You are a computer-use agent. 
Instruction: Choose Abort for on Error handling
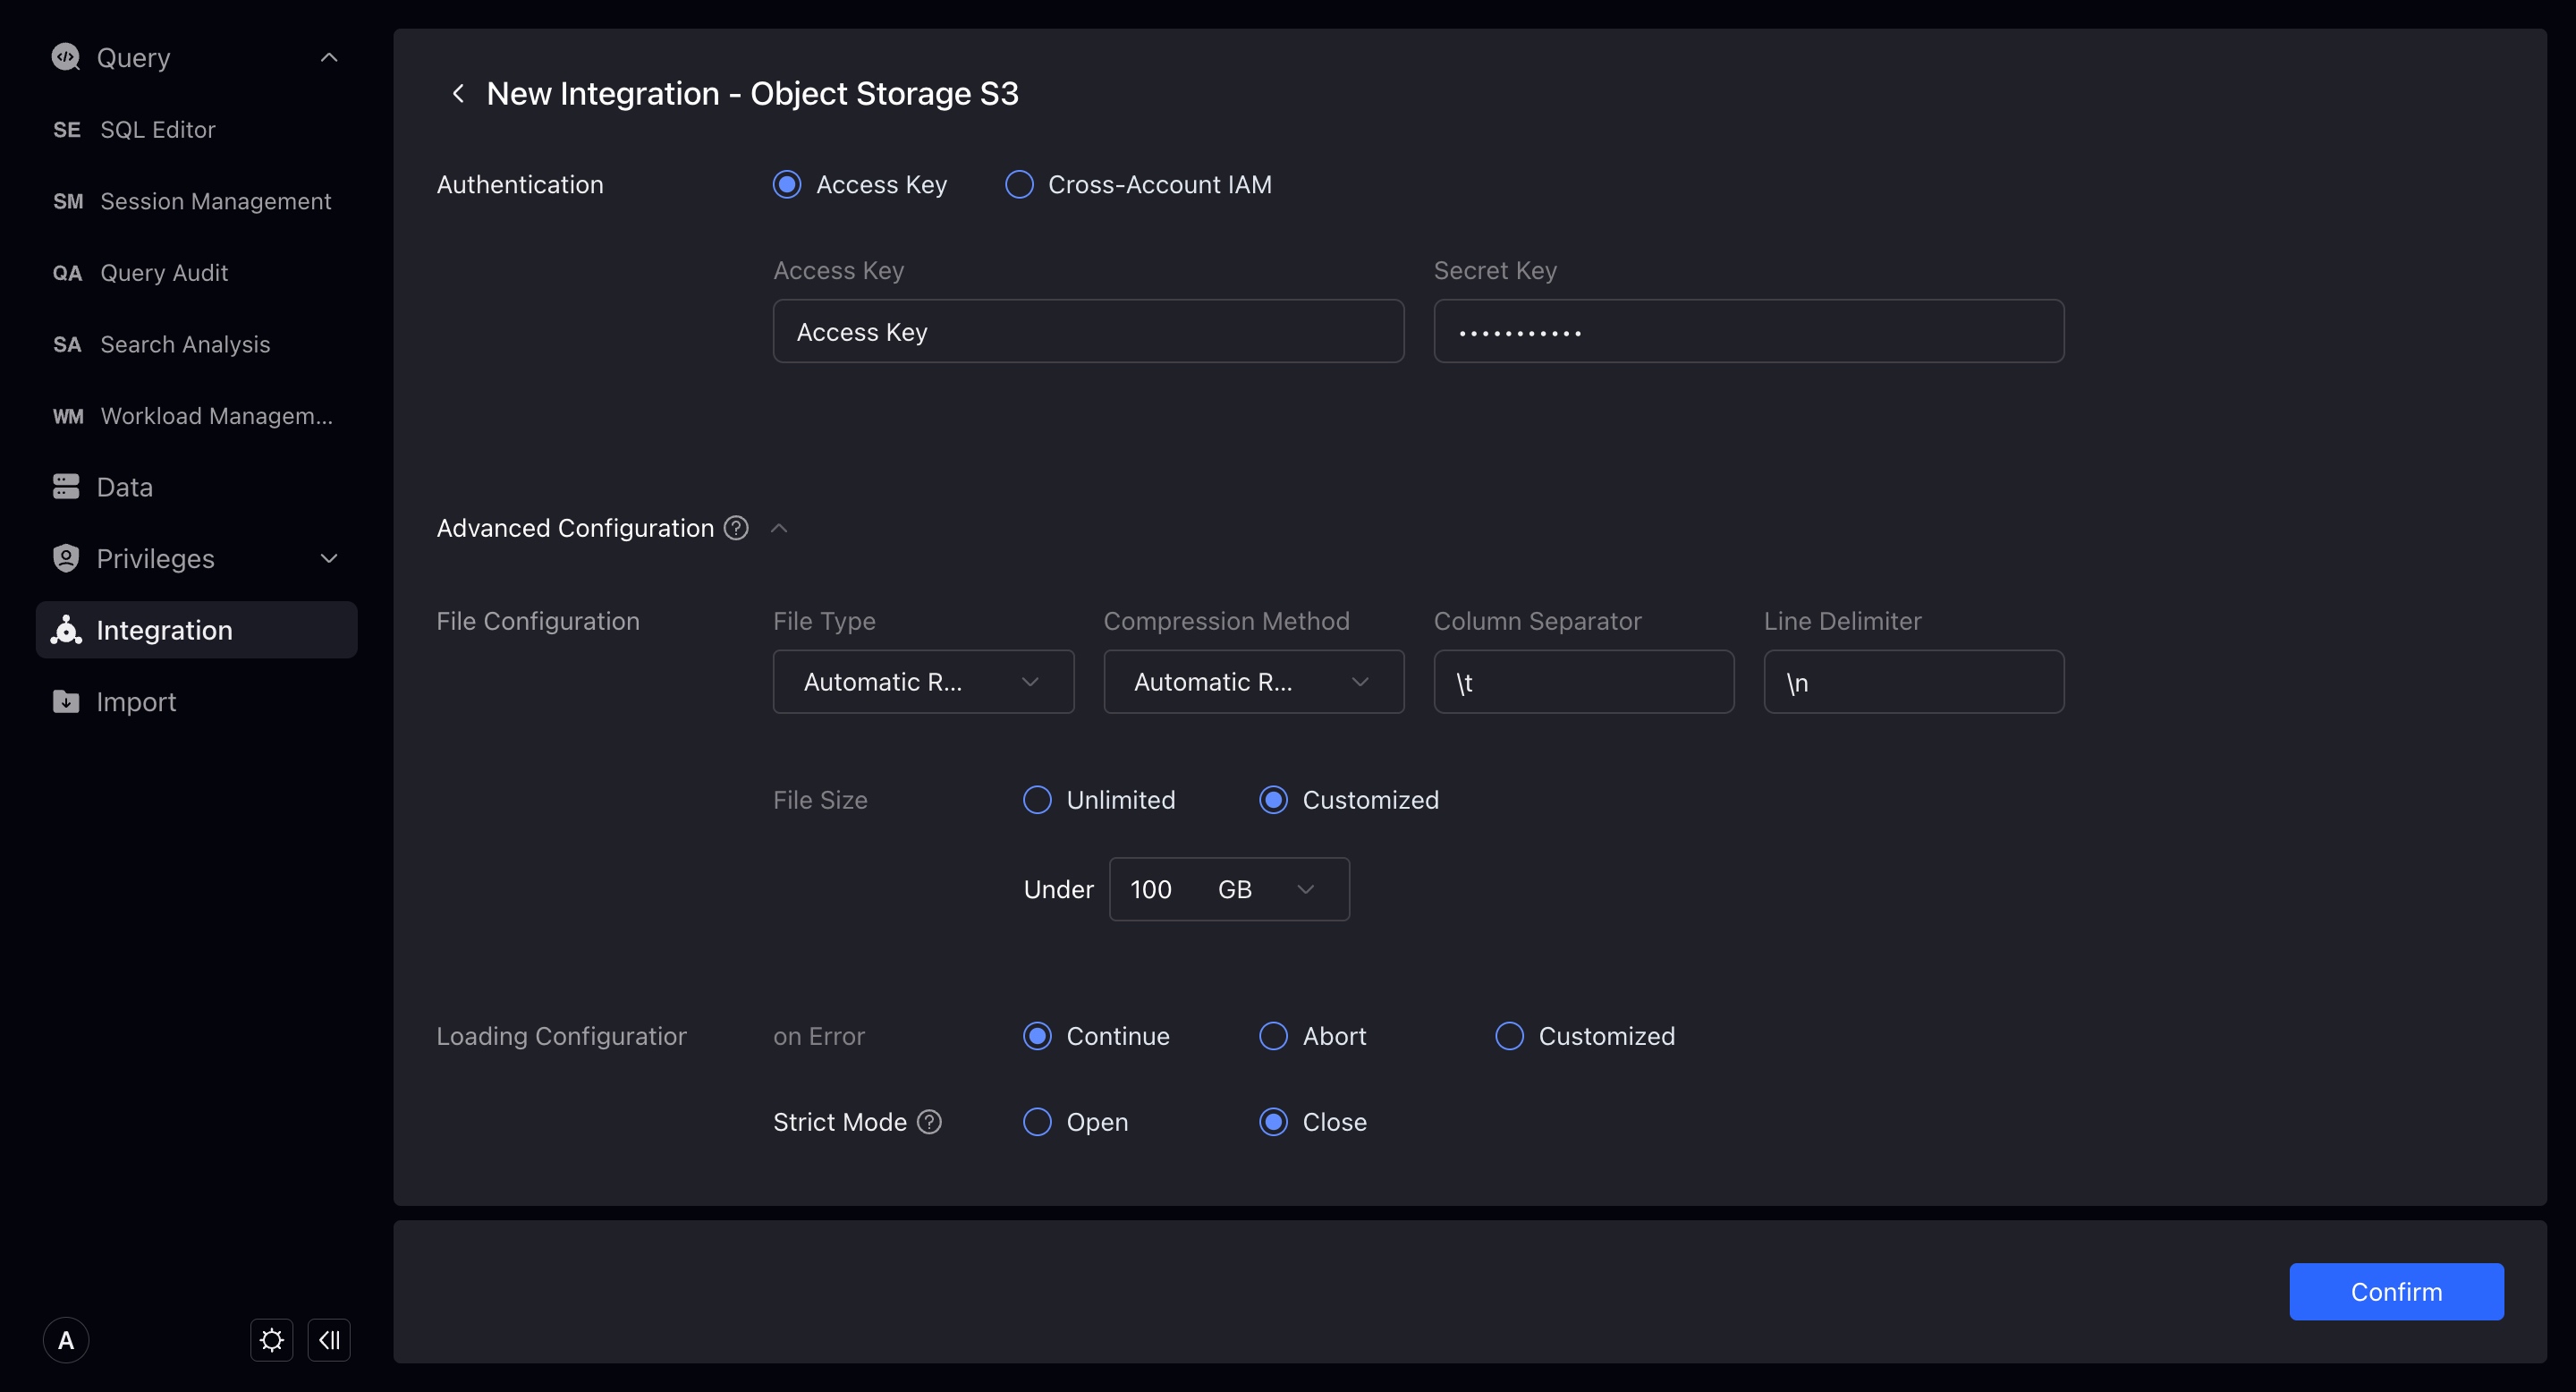click(1272, 1036)
